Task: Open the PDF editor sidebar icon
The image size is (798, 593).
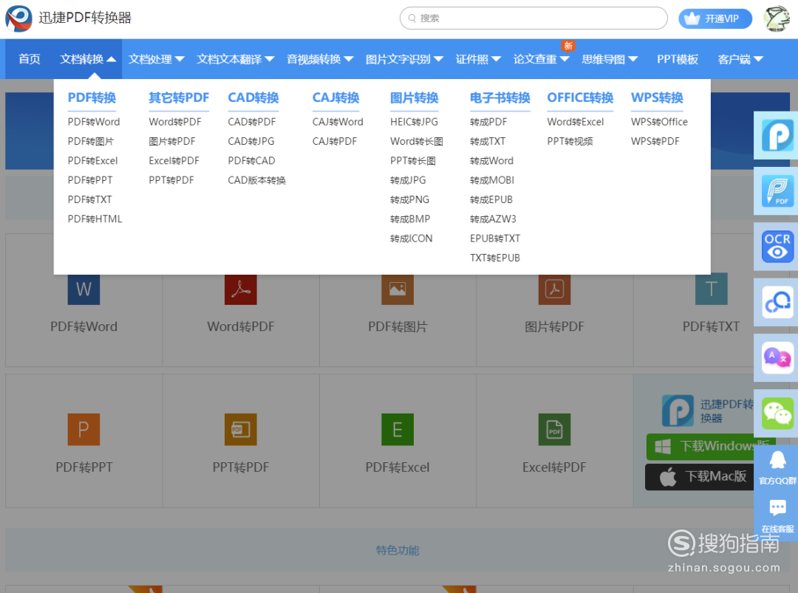Action: pos(777,191)
